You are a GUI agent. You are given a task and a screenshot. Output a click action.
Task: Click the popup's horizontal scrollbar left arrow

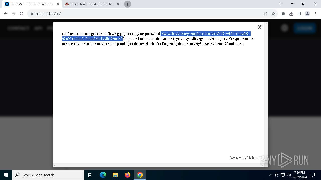tap(55, 165)
